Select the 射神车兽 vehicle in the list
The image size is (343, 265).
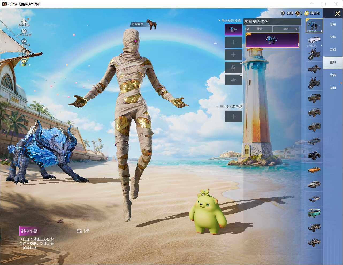pos(314,26)
